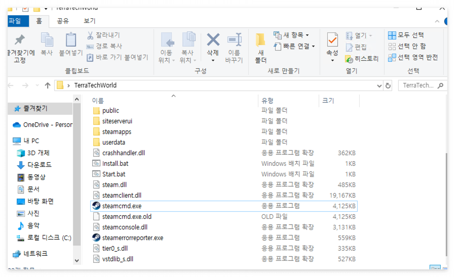This screenshot has height=277, width=455.
Task: Expand the 속성 dropdown arrow
Action: pos(332,60)
